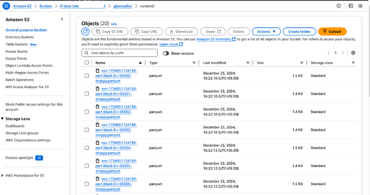Open AWS Organizations settings
Screen dimensions: 370x195
[28, 140]
